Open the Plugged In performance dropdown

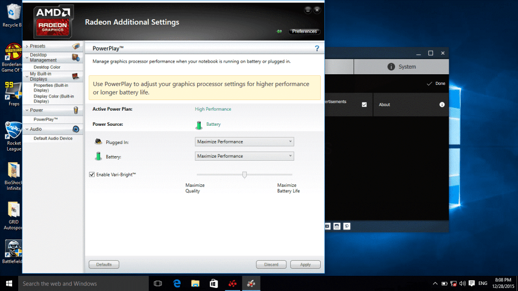point(244,142)
